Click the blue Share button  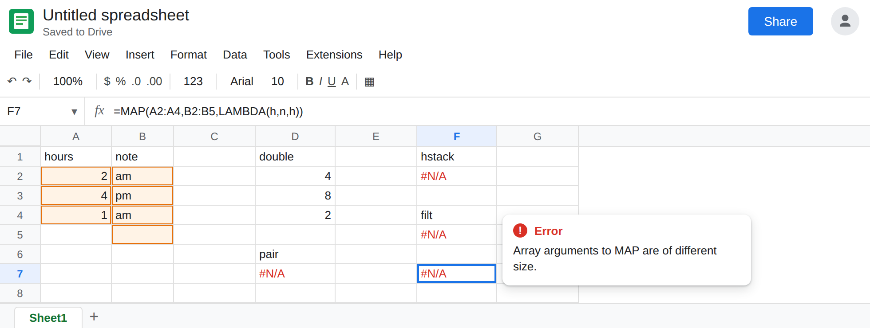click(780, 21)
